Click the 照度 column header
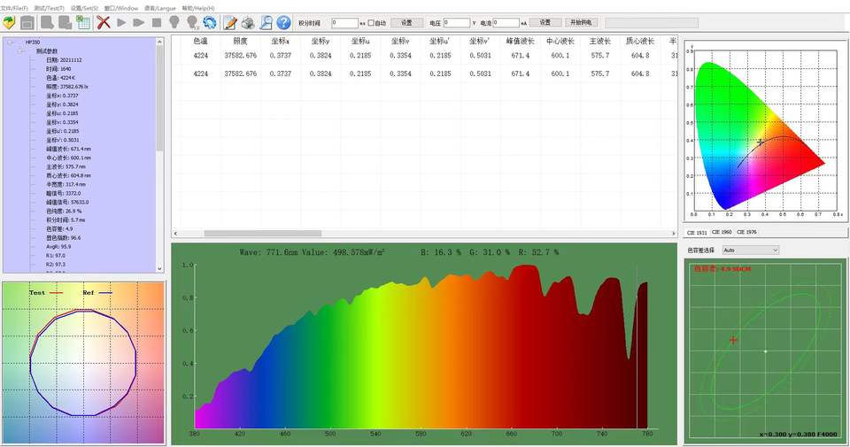 240,42
